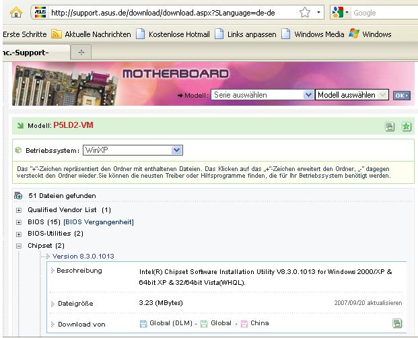Click the page icon beside Kostenlose Hotmail
This screenshot has width=418, height=338.
[141, 34]
